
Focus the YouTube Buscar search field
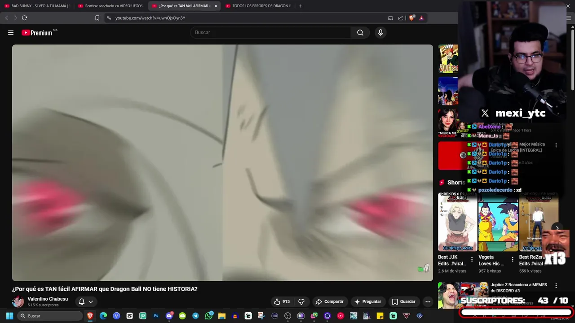click(271, 32)
